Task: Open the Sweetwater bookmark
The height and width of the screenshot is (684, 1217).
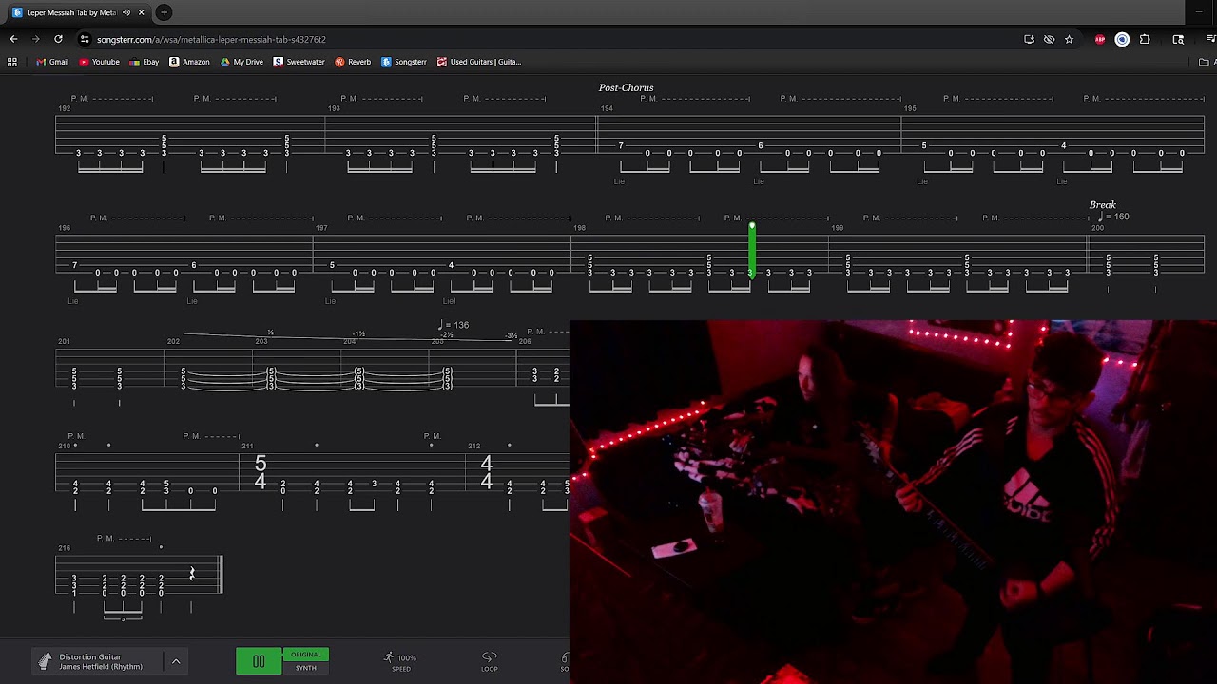Action: 299,62
